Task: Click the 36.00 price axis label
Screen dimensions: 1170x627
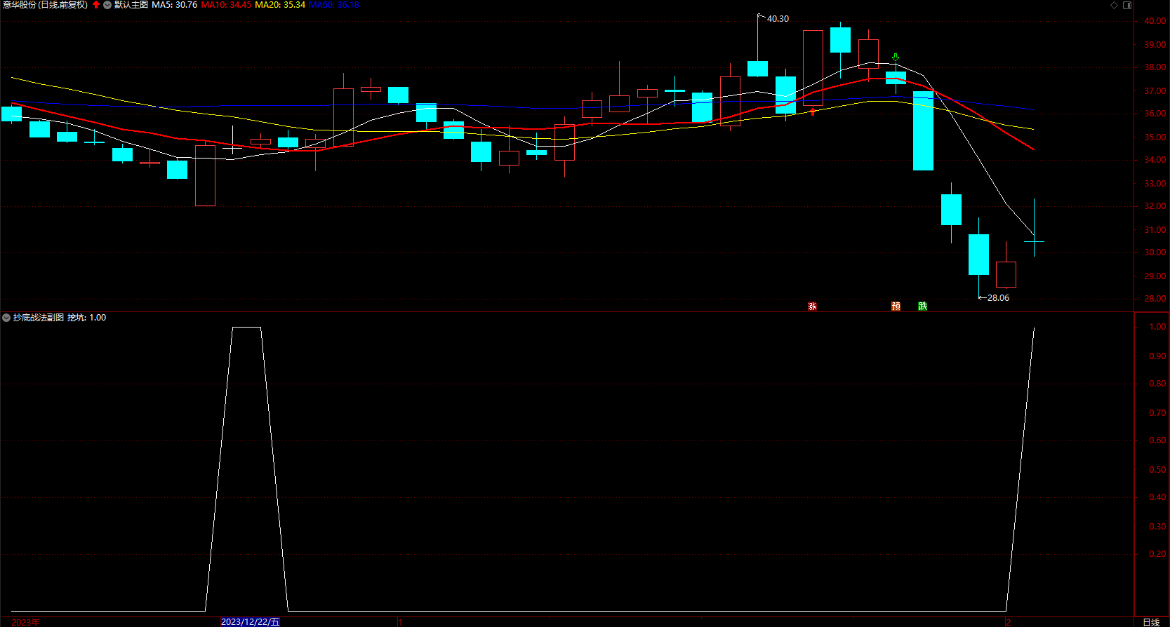Action: (1155, 114)
